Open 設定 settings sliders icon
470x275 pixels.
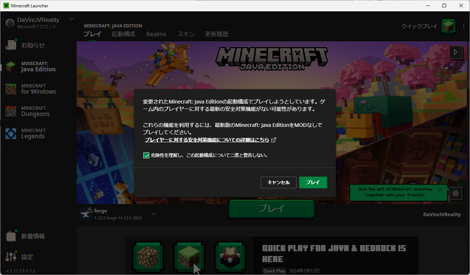[11, 257]
